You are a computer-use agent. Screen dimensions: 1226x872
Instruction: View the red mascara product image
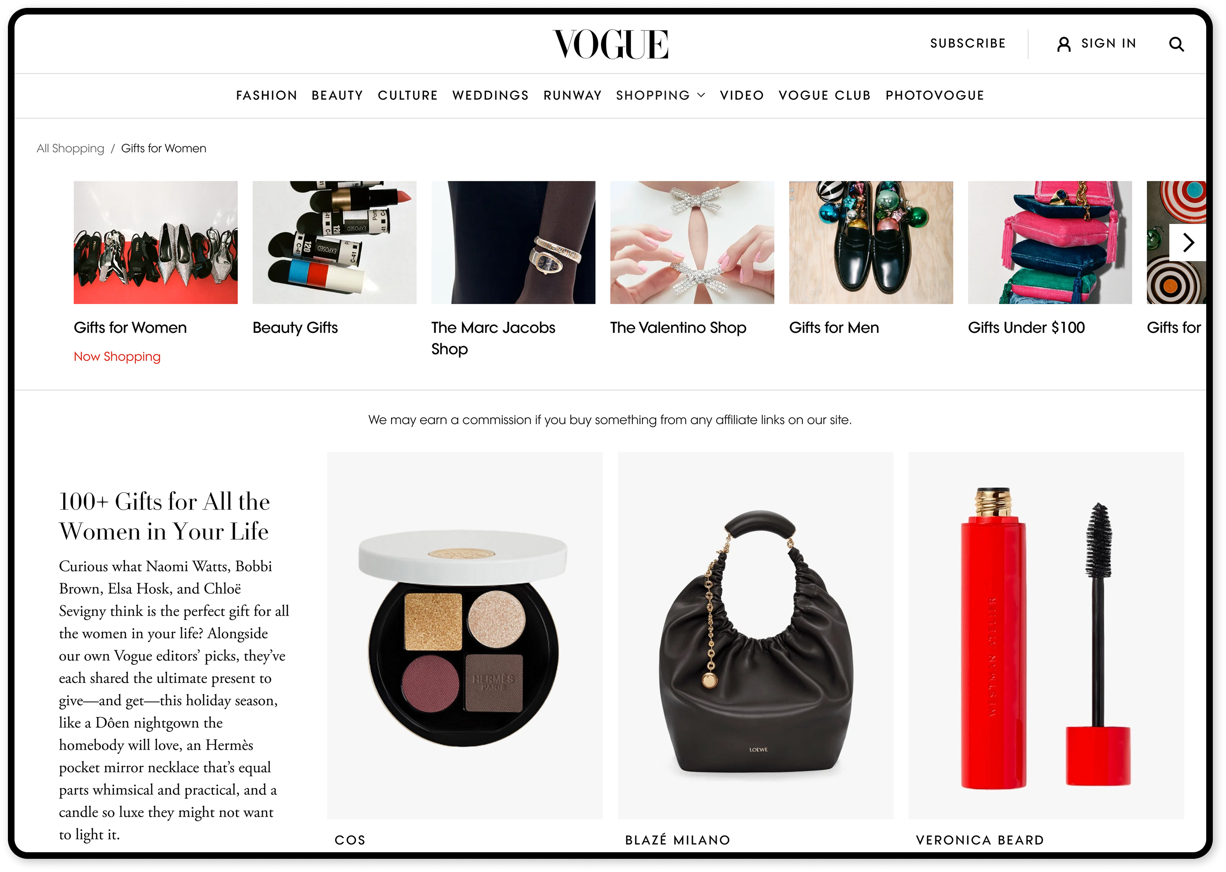(1046, 636)
